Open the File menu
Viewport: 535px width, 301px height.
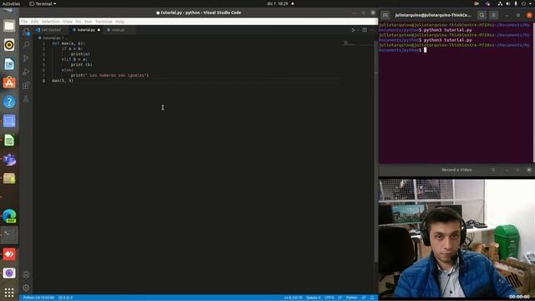tap(24, 22)
